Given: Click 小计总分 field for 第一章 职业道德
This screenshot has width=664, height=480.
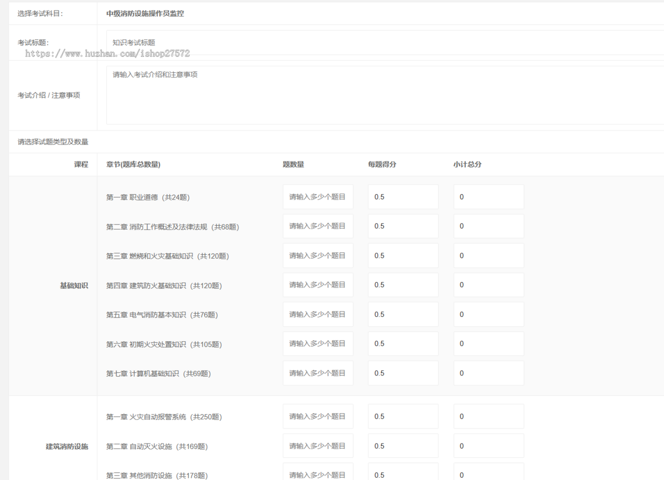Looking at the screenshot, I should coord(489,197).
